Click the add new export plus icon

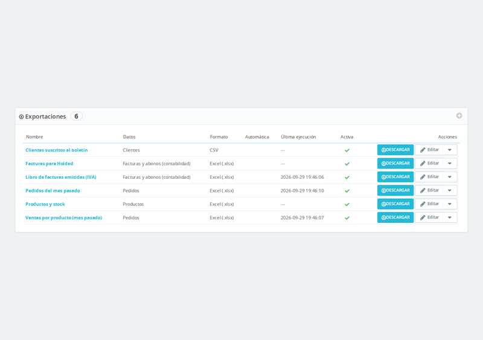click(459, 115)
